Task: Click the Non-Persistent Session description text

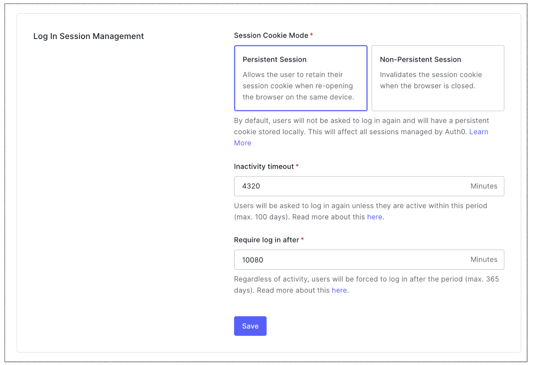Action: tap(430, 80)
